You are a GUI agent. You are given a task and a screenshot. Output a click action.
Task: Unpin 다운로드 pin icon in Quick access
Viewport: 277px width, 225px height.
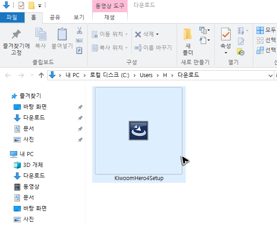coord(80,118)
